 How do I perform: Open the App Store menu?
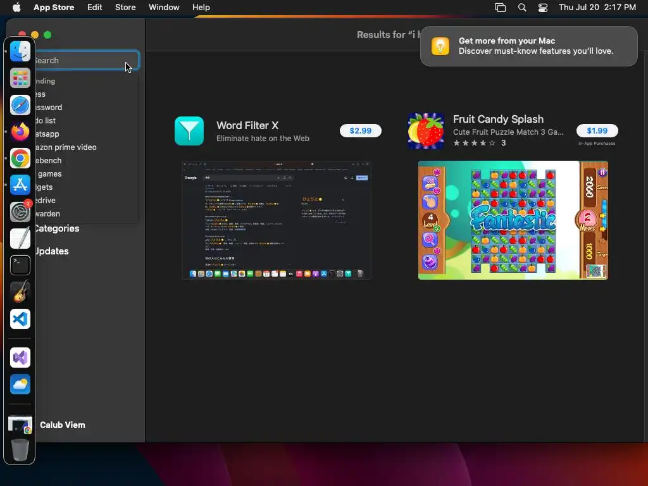pyautogui.click(x=54, y=8)
